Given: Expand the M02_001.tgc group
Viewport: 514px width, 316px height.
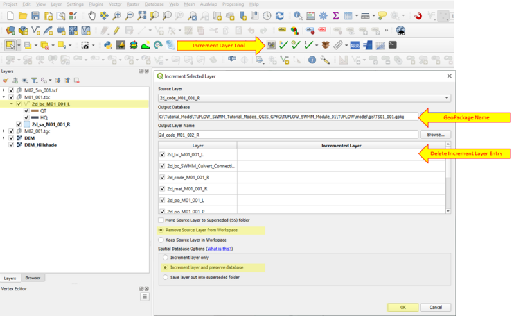Looking at the screenshot, I should (x=4, y=131).
